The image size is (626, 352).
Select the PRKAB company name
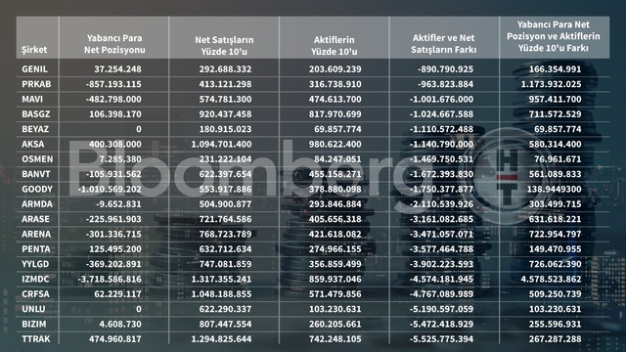tap(36, 84)
